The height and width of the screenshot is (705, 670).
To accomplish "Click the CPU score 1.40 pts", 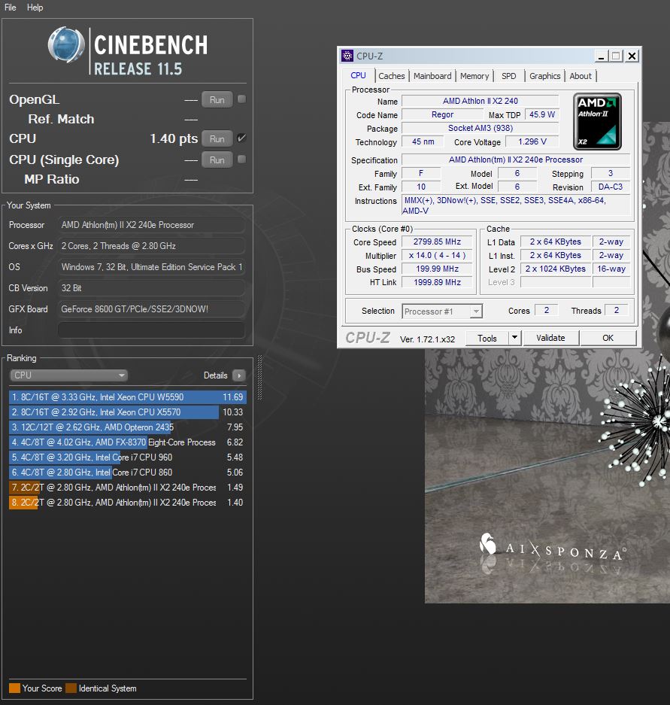I will tap(174, 138).
